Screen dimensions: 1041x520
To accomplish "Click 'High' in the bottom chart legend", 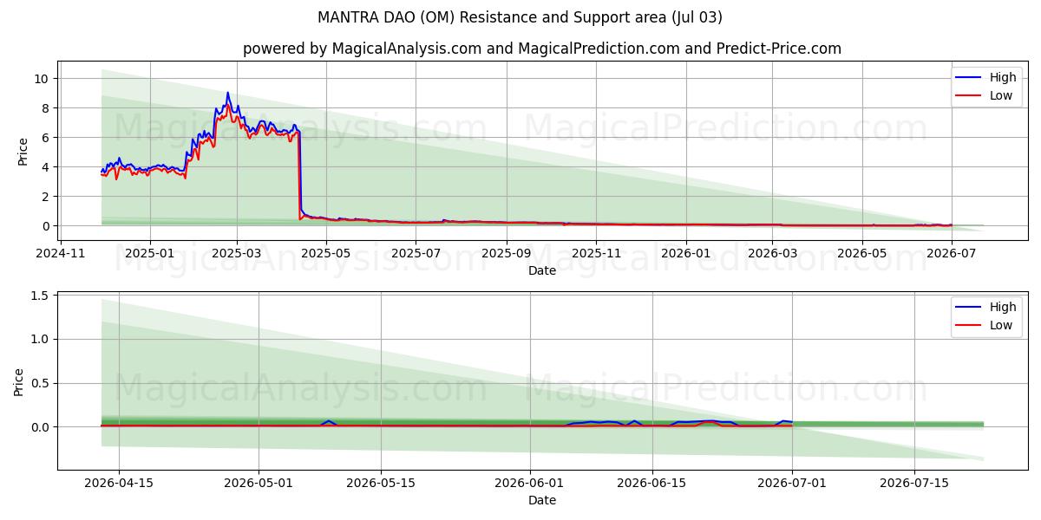I will (1003, 307).
